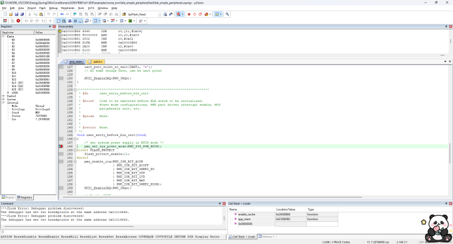Expand the System register group
Viewport: 453px width, 244px height.
tap(4, 99)
